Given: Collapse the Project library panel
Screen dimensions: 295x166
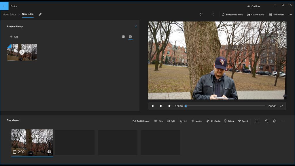Looking at the screenshot, I should click(136, 26).
